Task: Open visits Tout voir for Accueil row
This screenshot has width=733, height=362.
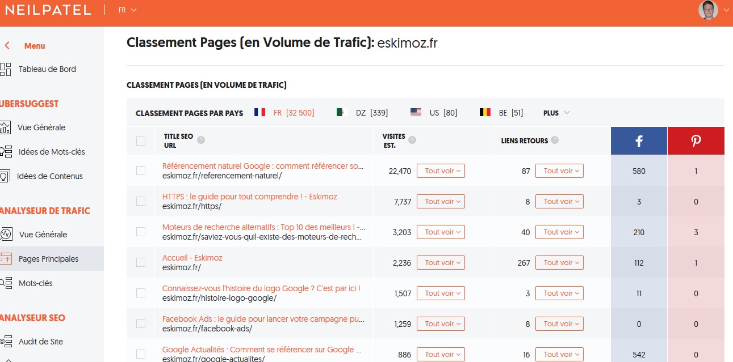Action: pyautogui.click(x=441, y=263)
